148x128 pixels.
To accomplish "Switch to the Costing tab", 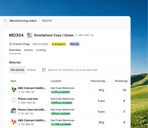I will [x=41, y=50].
